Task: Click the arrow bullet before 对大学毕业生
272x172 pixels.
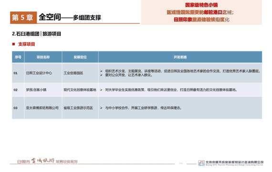Action: [101, 90]
